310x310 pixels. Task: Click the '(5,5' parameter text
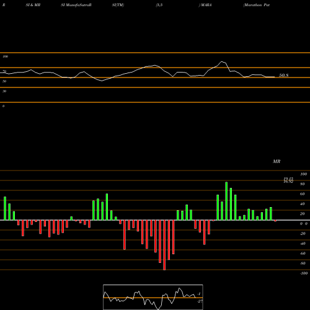159,5
